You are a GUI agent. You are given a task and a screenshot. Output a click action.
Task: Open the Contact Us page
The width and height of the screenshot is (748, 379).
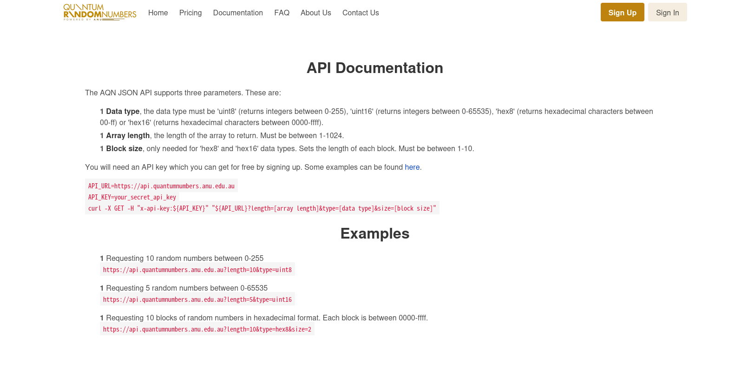coord(361,13)
